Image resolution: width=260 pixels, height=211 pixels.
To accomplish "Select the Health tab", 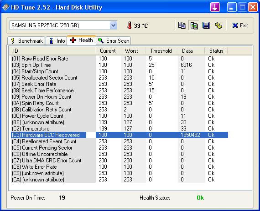I will tap(81, 40).
